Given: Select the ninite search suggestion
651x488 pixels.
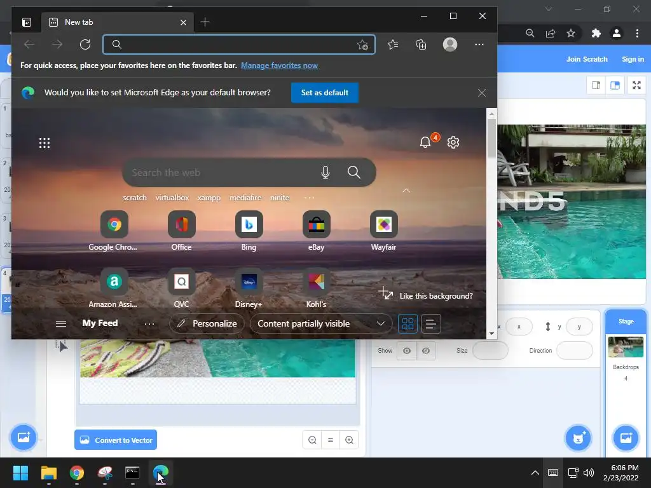Looking at the screenshot, I should click(x=280, y=198).
